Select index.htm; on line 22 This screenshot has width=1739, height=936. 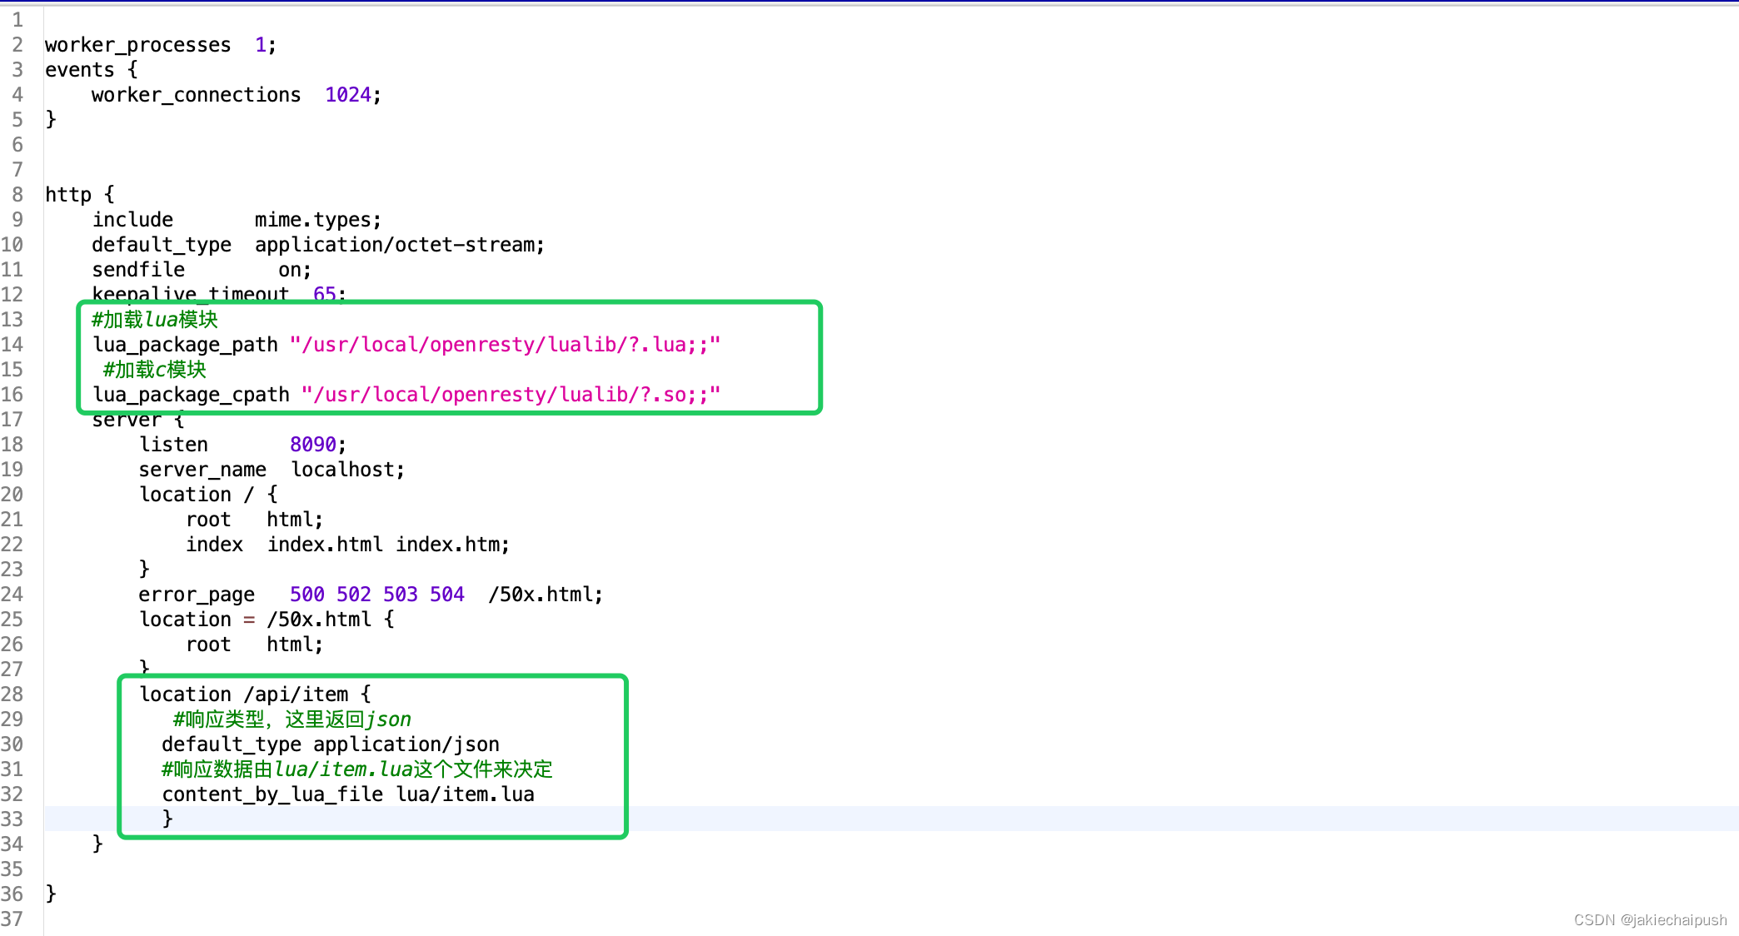(x=452, y=545)
